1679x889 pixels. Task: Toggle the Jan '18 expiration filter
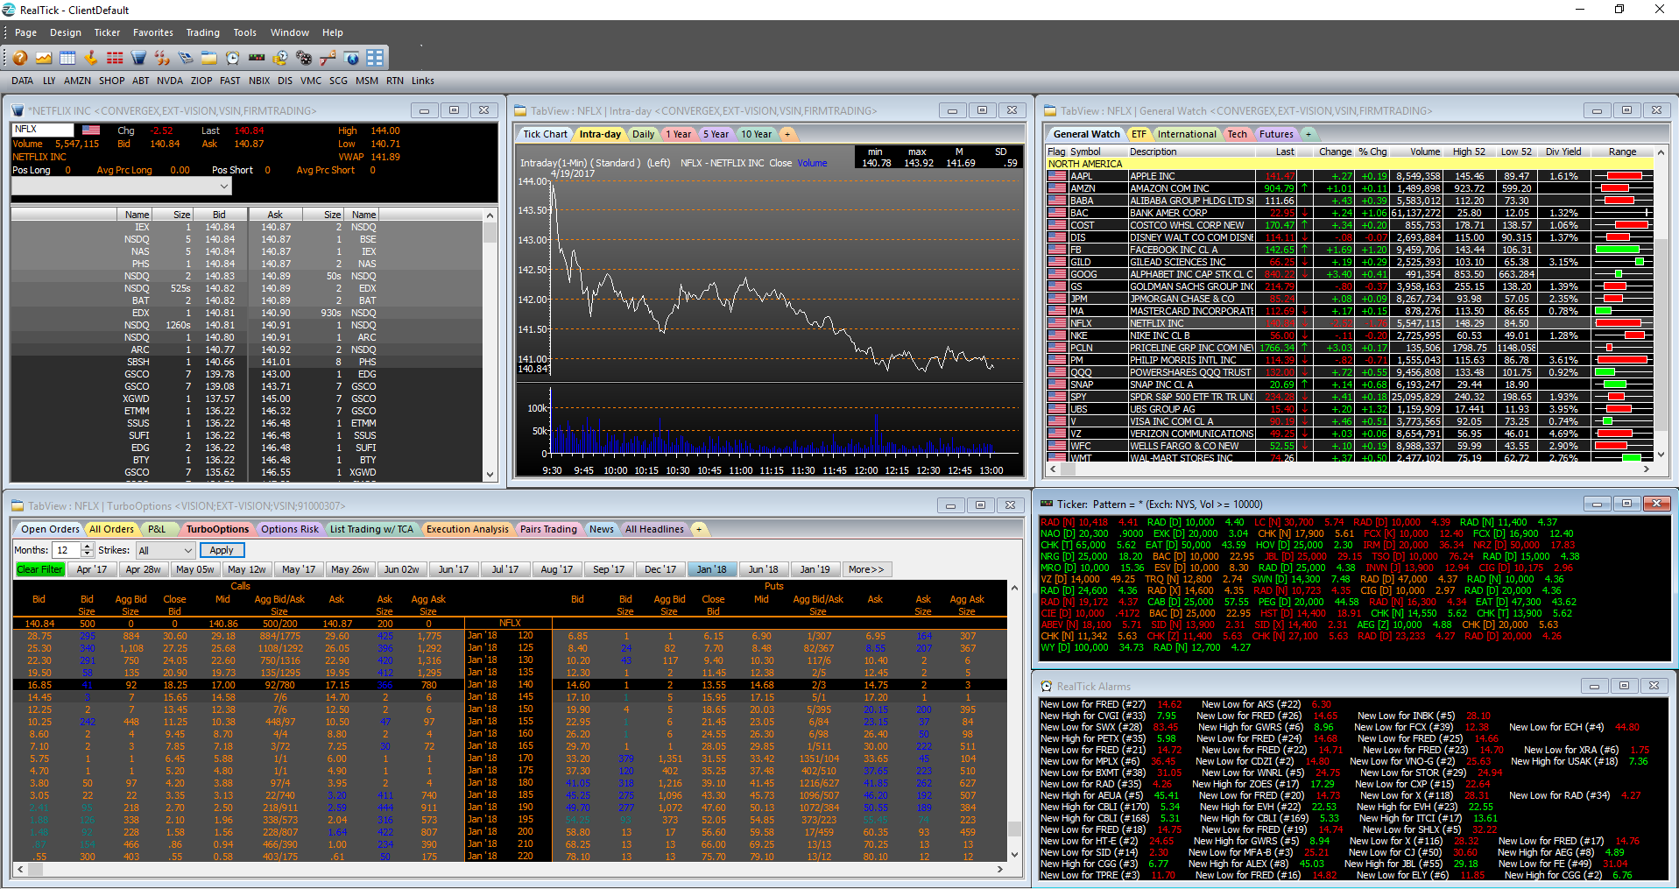point(711,569)
